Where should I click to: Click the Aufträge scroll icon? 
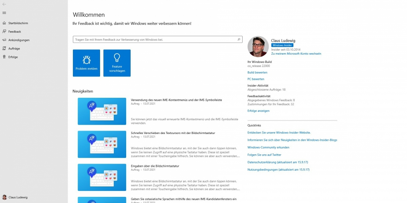click(x=4, y=48)
